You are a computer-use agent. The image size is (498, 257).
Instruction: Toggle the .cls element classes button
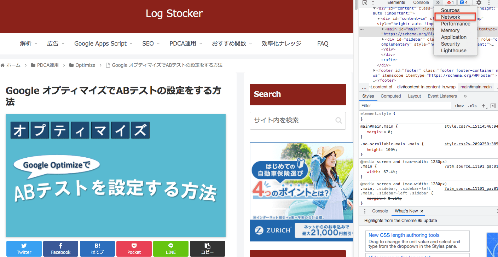click(x=472, y=106)
